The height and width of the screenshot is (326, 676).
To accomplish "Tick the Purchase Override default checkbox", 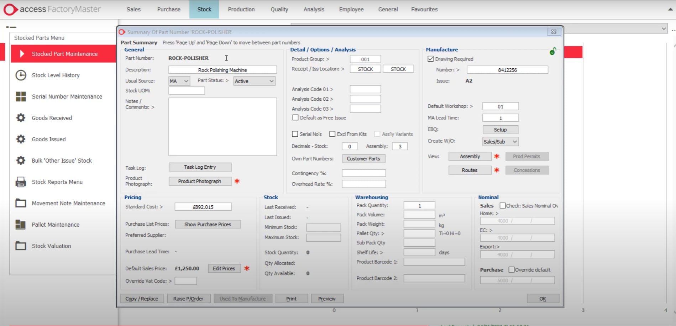I will (512, 269).
